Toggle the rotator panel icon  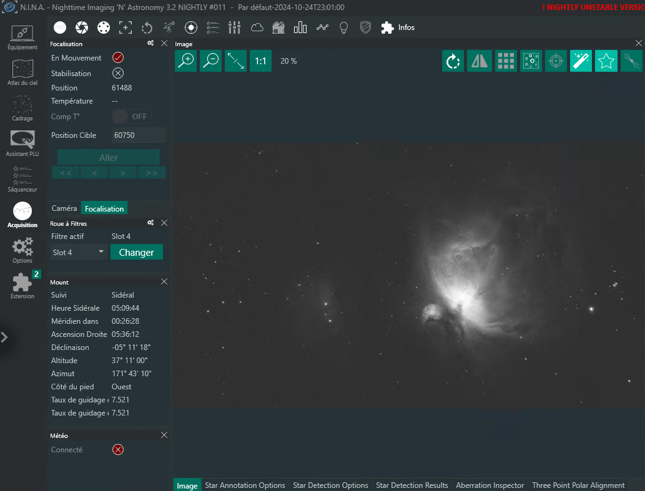point(147,27)
